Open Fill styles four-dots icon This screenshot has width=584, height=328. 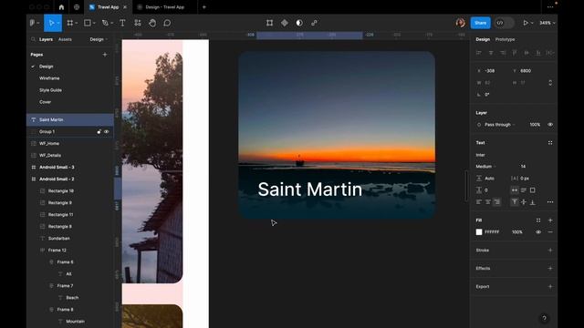point(538,220)
